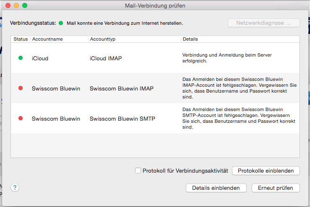The image size is (310, 207).
Task: Sort by the Status column header
Action: click(x=21, y=39)
